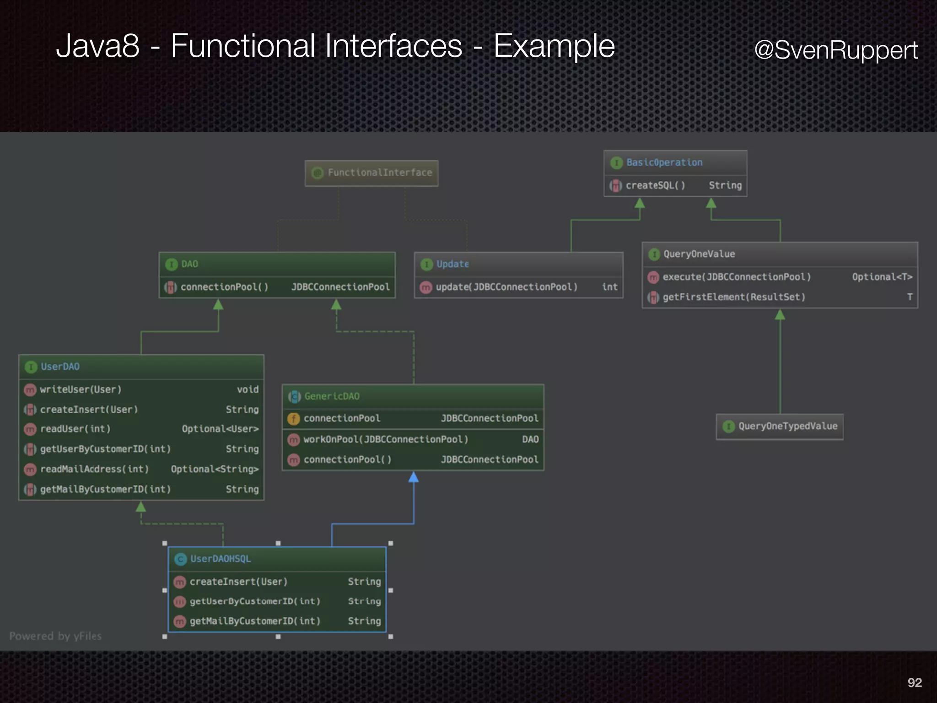
Task: Click the DAO return type of workOnPool
Action: point(530,439)
